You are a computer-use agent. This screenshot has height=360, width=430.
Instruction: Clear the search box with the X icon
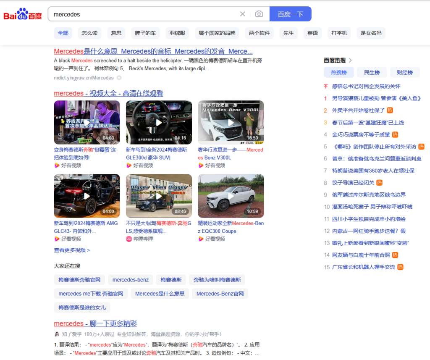pyautogui.click(x=242, y=14)
